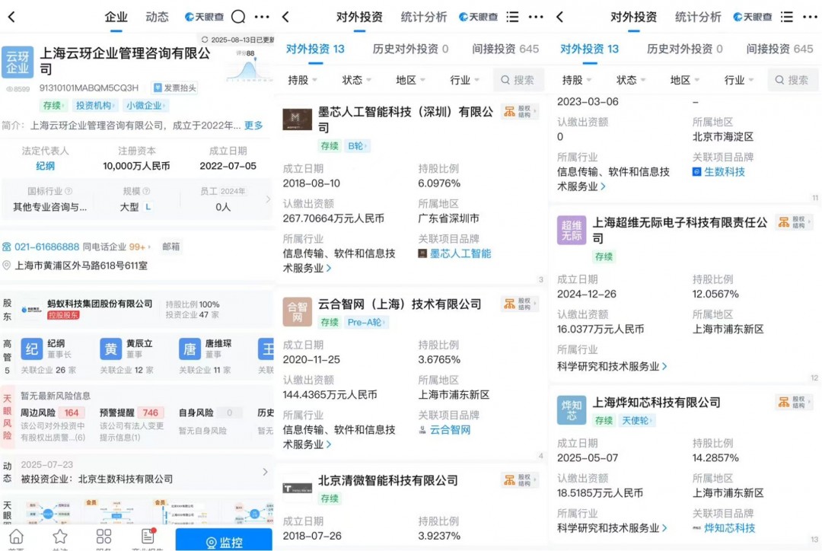The height and width of the screenshot is (551, 822).
Task: Tap 邮箱 button
Action: tap(171, 247)
